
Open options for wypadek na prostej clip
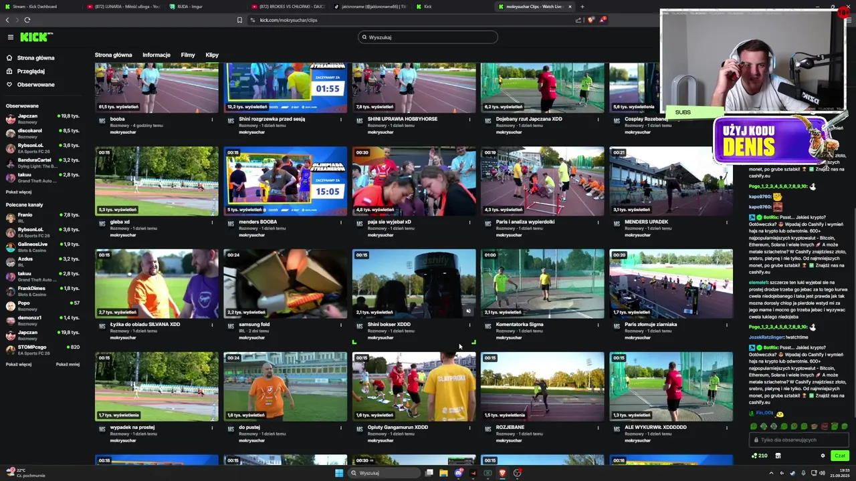click(x=212, y=428)
